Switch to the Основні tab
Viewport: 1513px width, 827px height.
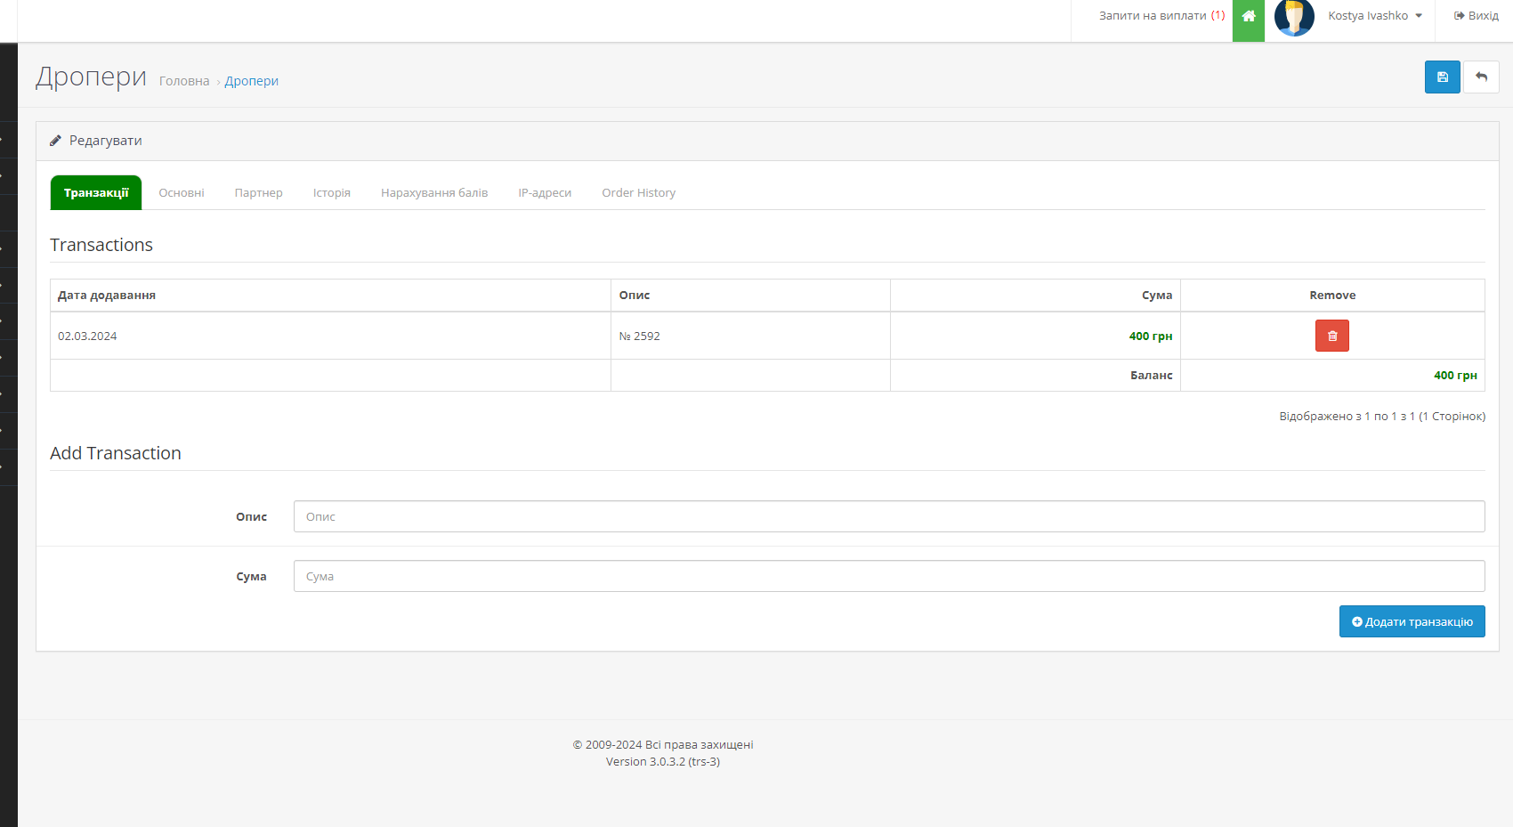pyautogui.click(x=182, y=193)
